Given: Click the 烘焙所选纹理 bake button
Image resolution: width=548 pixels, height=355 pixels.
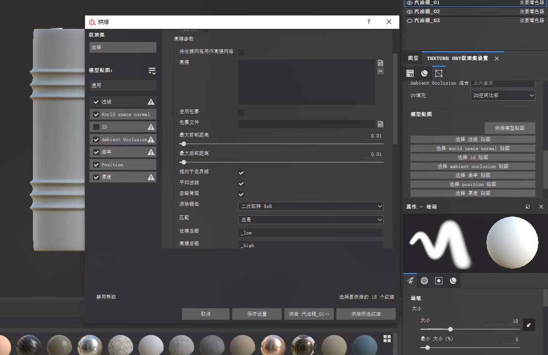Looking at the screenshot, I should 366,314.
